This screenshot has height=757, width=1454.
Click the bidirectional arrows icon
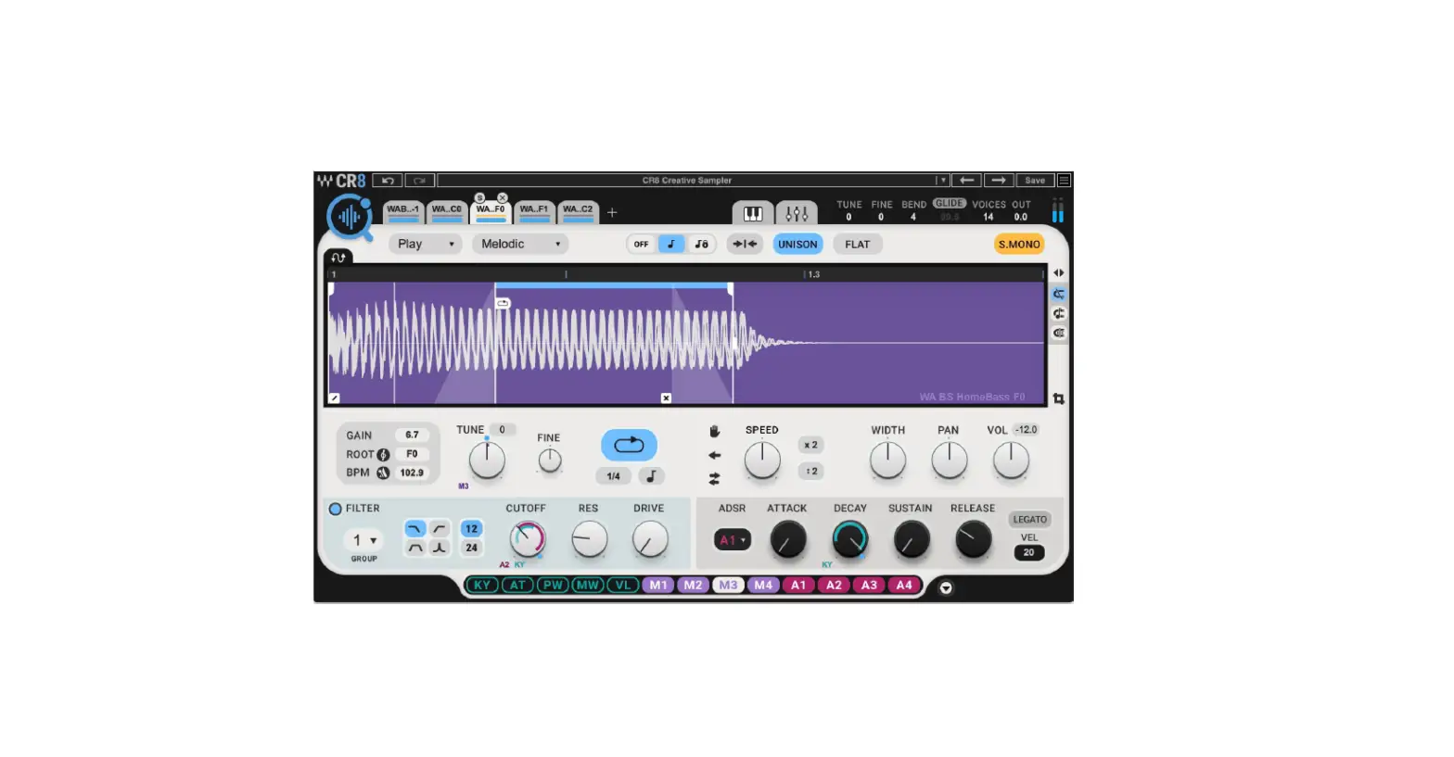pyautogui.click(x=715, y=479)
